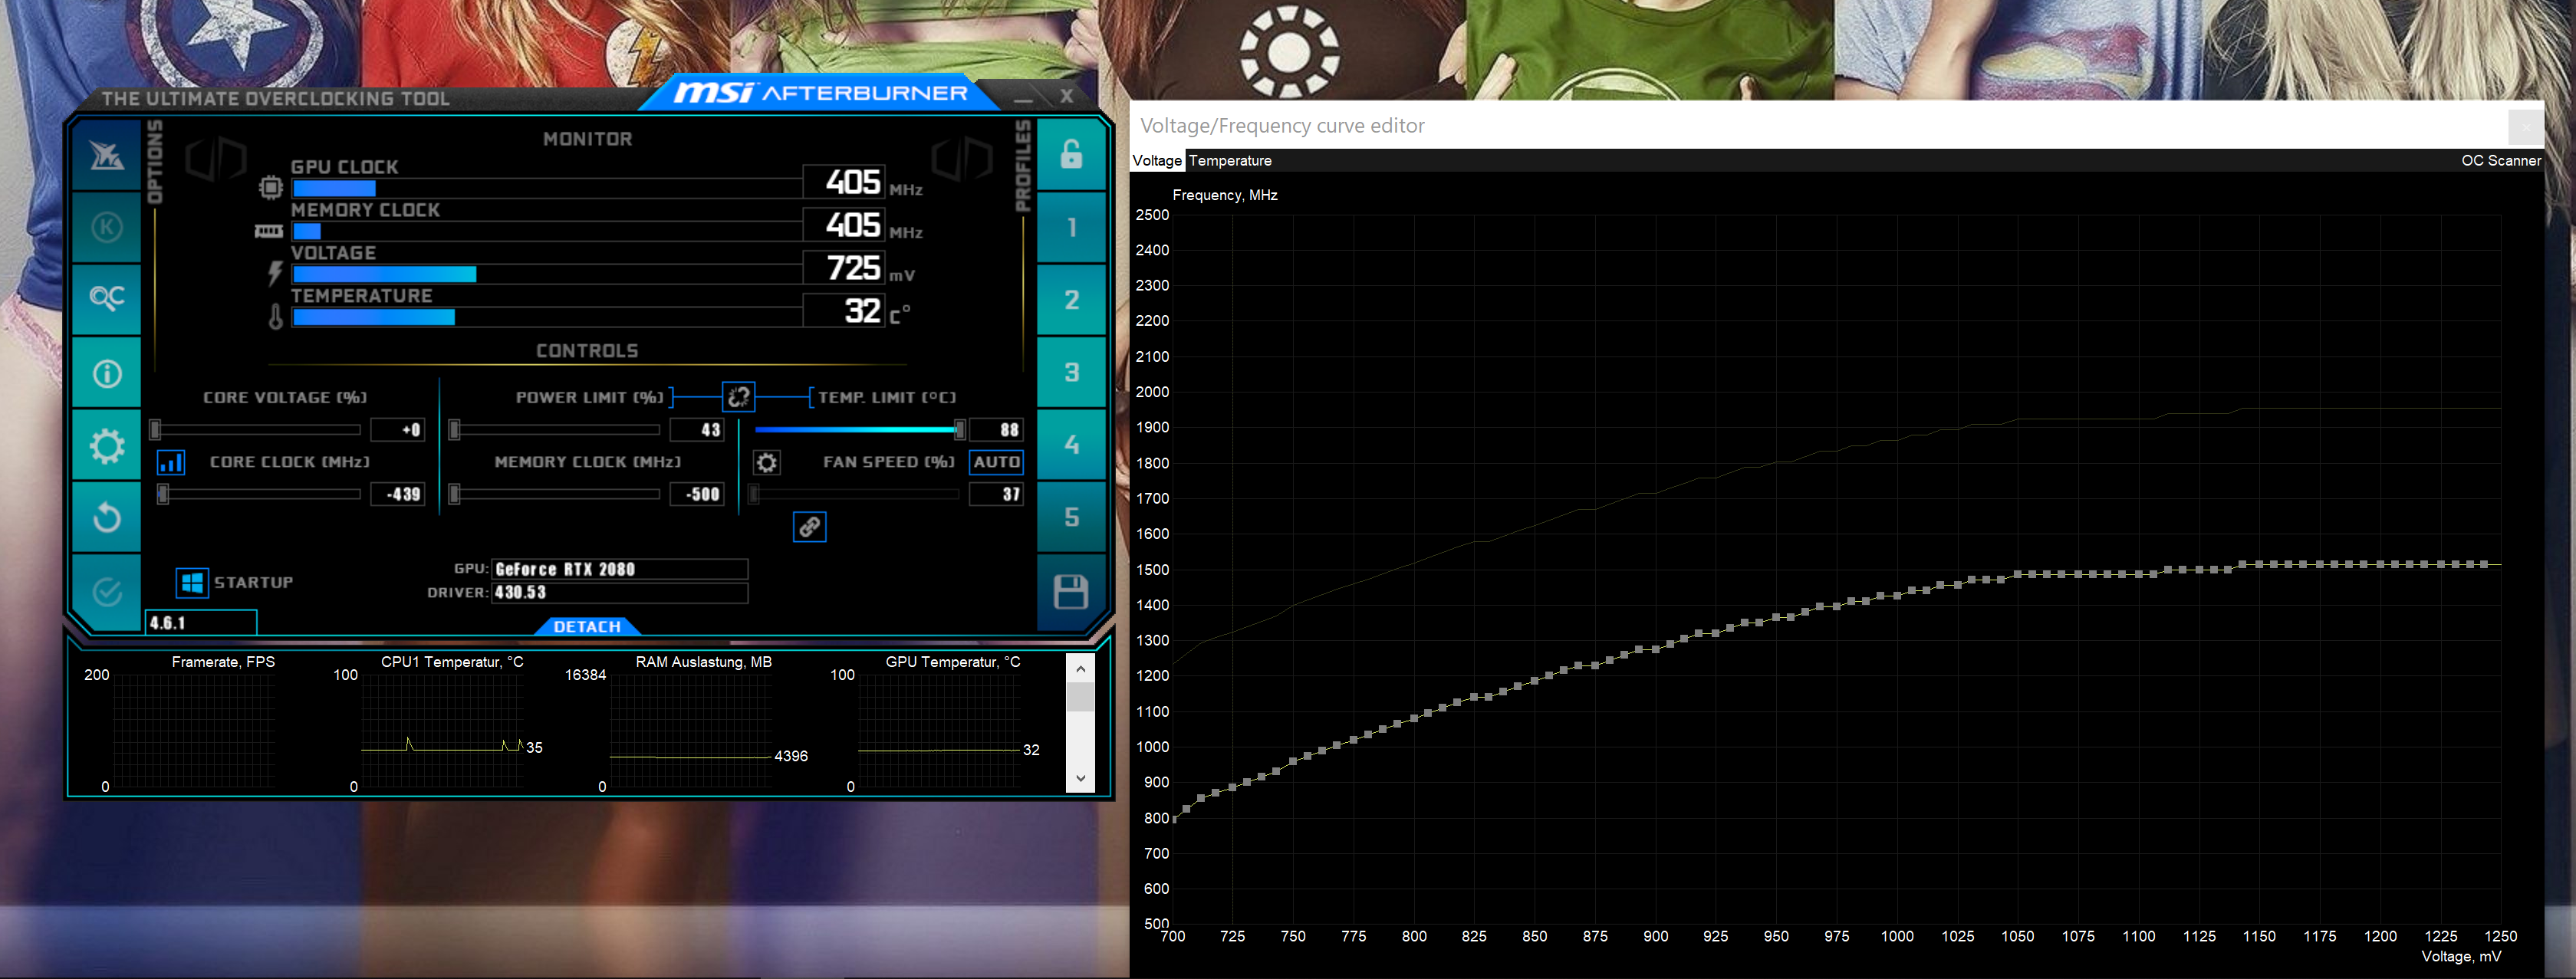Click the core clock offset value field

399,494
